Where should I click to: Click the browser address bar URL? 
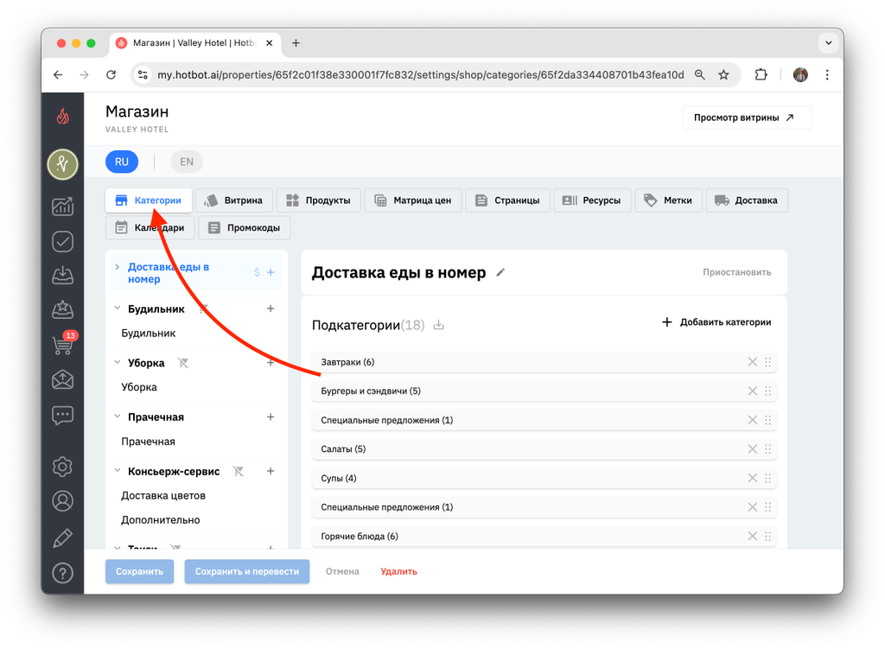pyautogui.click(x=420, y=75)
